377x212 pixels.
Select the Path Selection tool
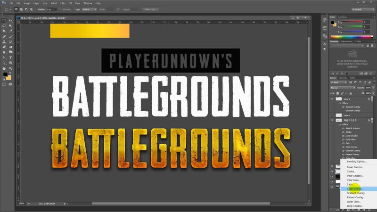[4, 63]
